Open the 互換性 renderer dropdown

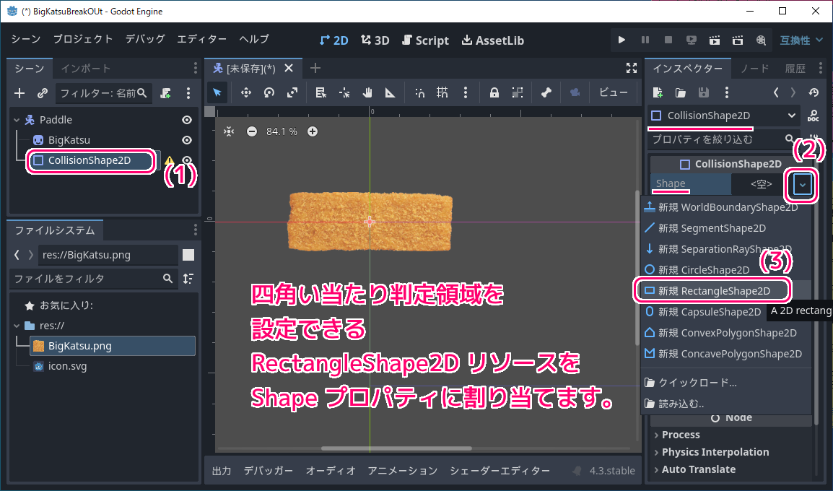[801, 40]
